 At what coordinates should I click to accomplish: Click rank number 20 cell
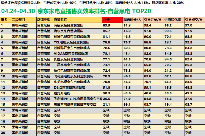coord(6,133)
